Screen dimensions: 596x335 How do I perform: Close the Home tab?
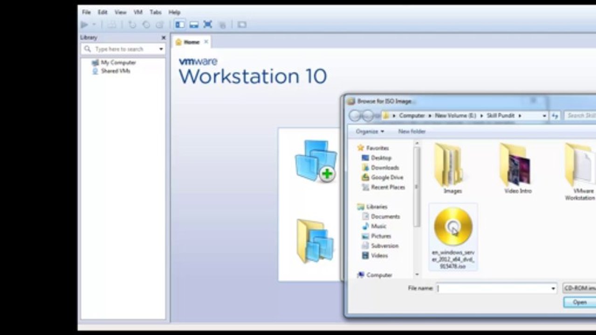pyautogui.click(x=206, y=42)
